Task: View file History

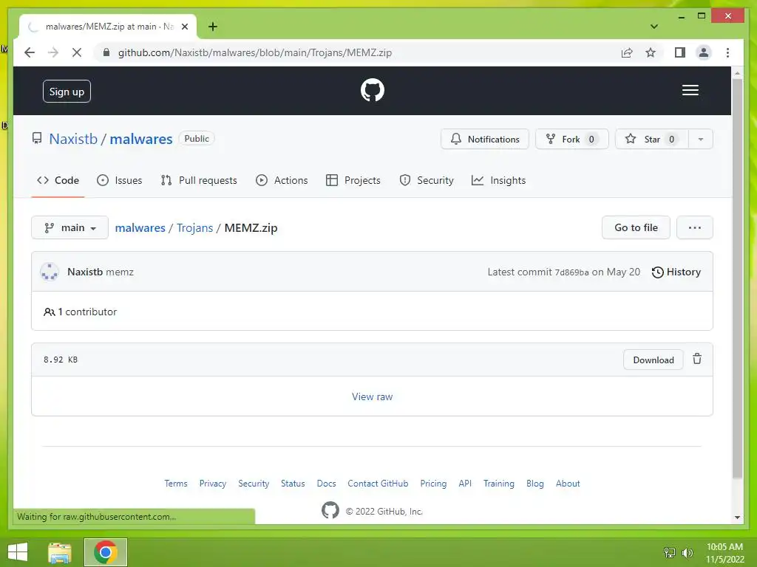Action: (676, 272)
